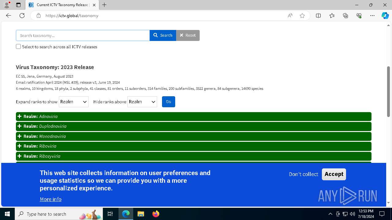The height and width of the screenshot is (220, 392).
Task: Open File Explorer from taskbar
Action: click(141, 214)
